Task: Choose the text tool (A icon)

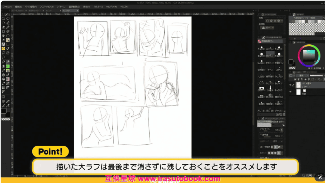Action: click(x=3, y=44)
